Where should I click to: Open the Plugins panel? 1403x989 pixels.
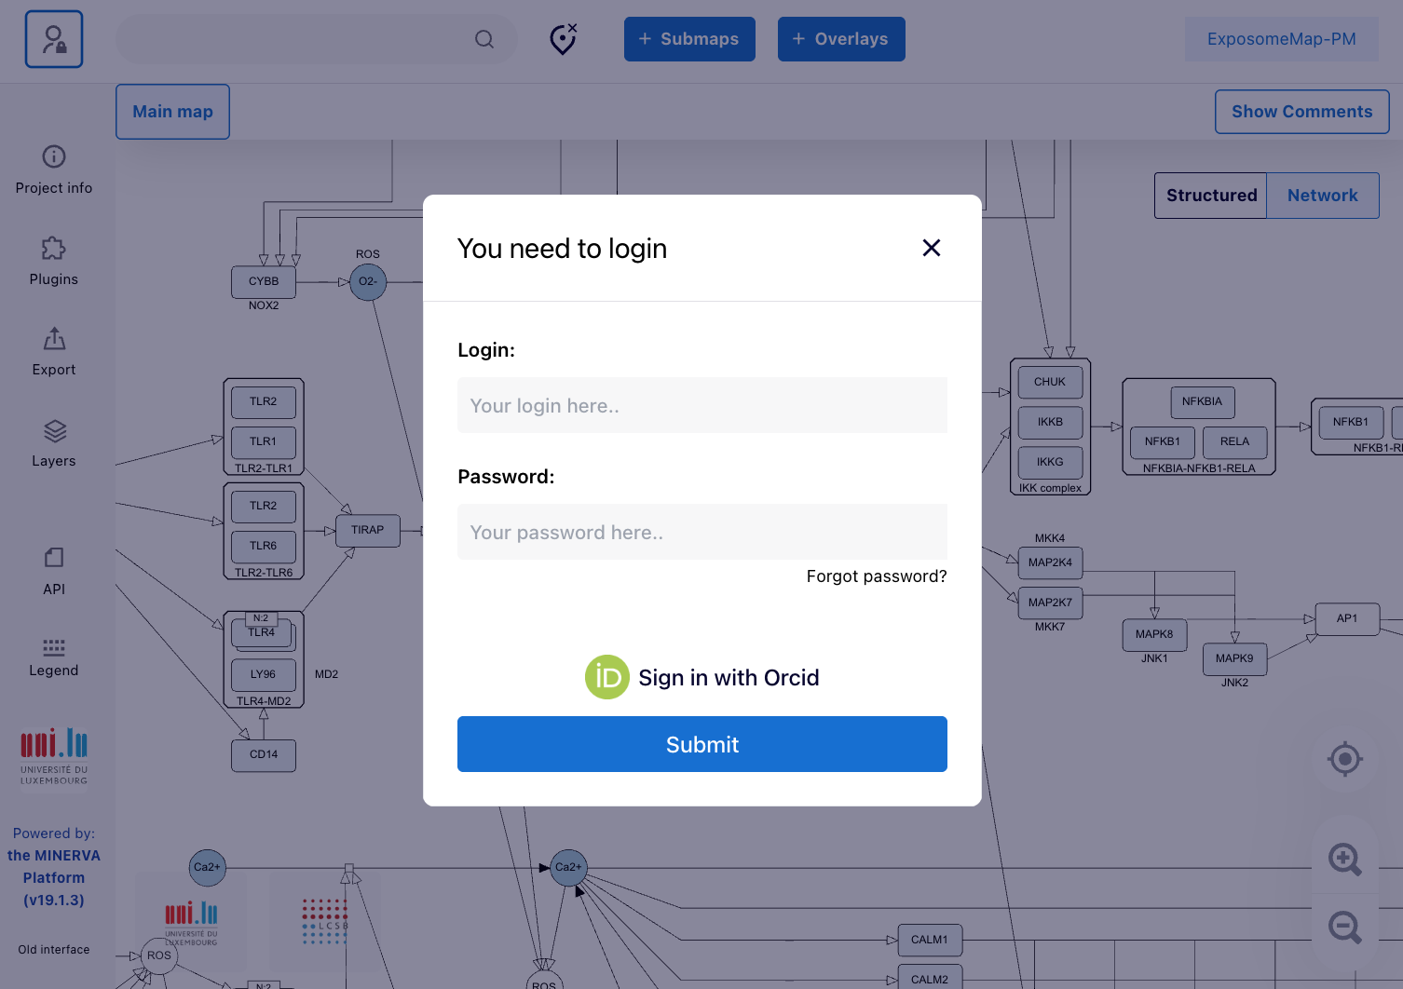54,261
